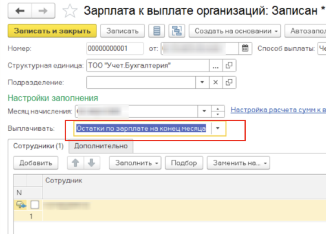This screenshot has width=326, height=234.
Task: Open the Подразделение dropdown list
Action: pyautogui.click(x=202, y=82)
